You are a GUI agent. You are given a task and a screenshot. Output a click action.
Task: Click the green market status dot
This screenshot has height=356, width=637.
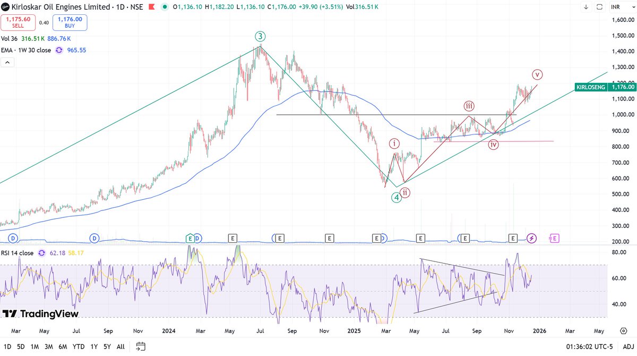[165, 7]
